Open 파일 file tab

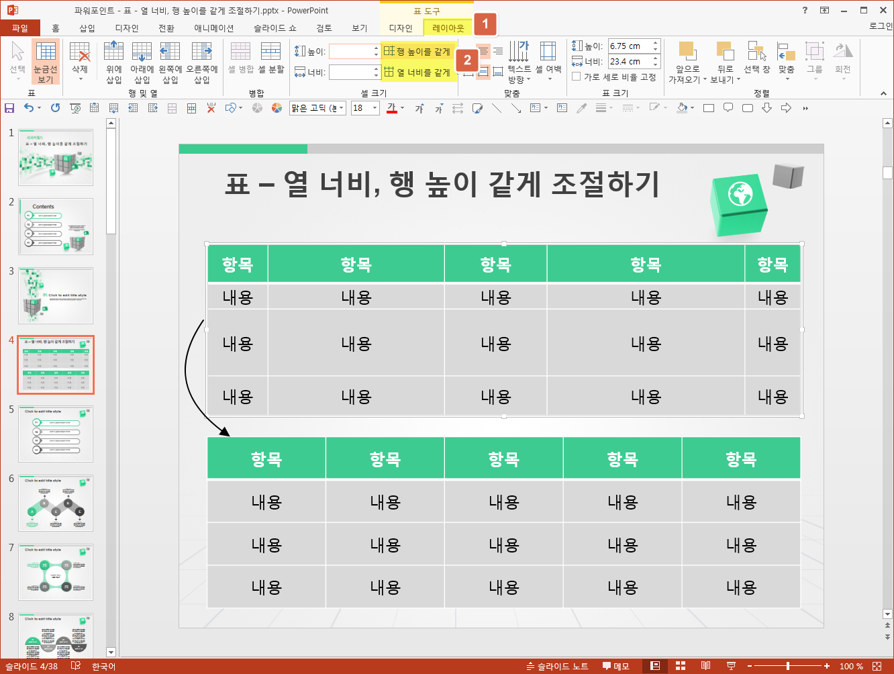pyautogui.click(x=20, y=28)
